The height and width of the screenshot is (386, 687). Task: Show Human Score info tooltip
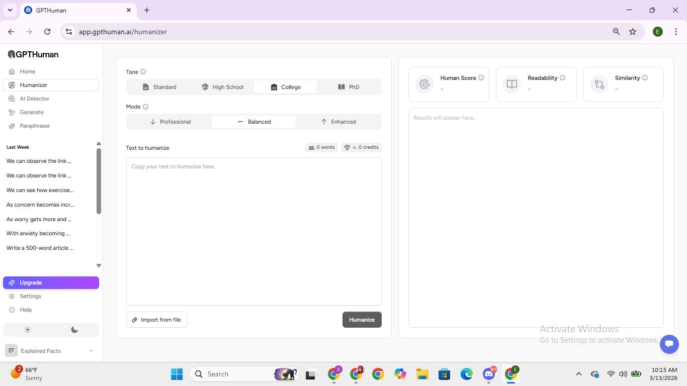tap(481, 78)
